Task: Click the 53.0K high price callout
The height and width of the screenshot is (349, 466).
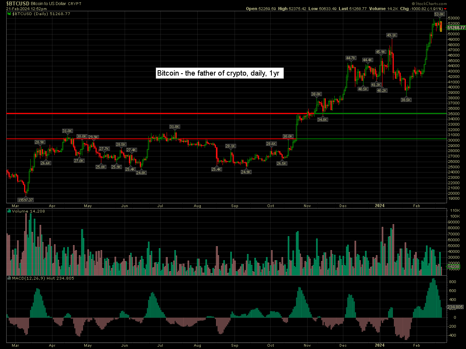Action: 439,14
